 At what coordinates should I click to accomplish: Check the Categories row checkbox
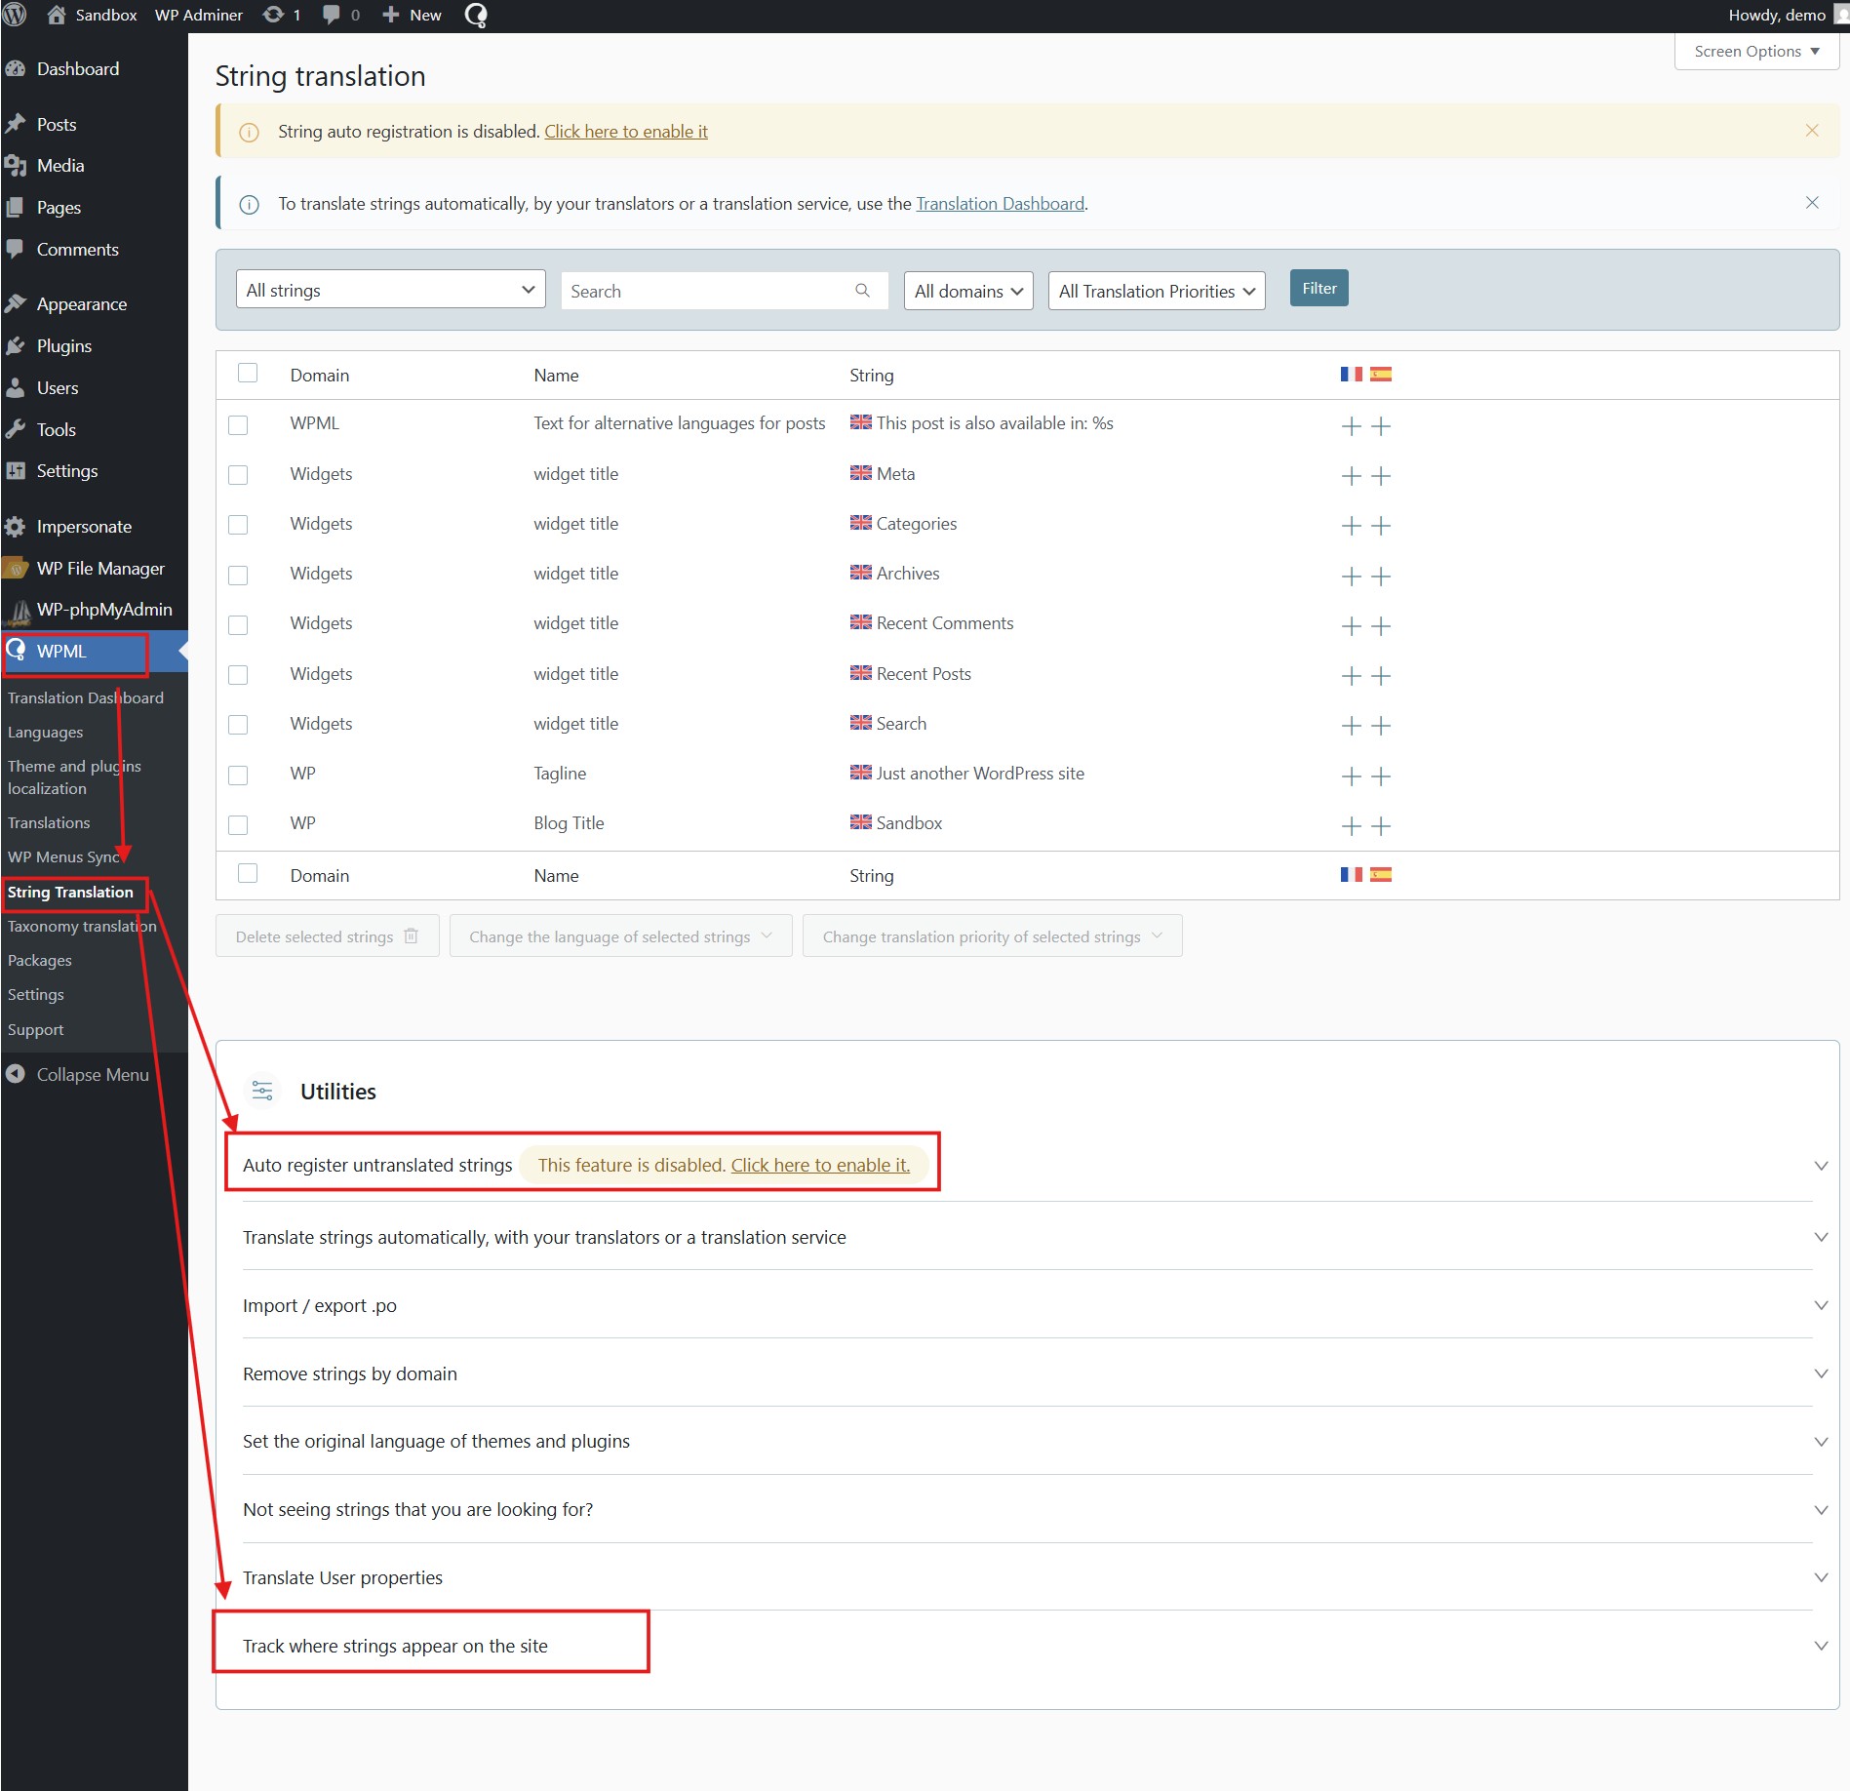238,525
